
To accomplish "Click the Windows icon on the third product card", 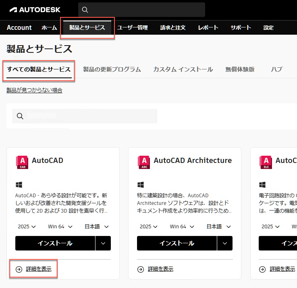I will pos(262,184).
